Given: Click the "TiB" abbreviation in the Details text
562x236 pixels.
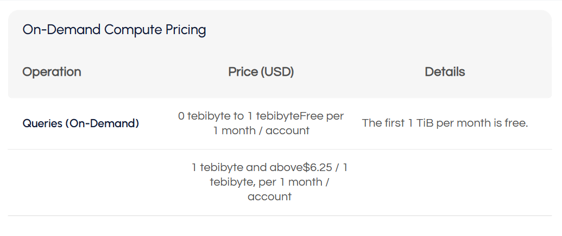Looking at the screenshot, I should (424, 123).
